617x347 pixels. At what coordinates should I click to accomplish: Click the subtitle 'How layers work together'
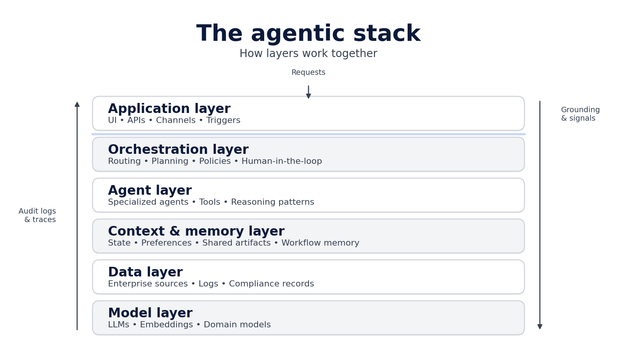[308, 53]
